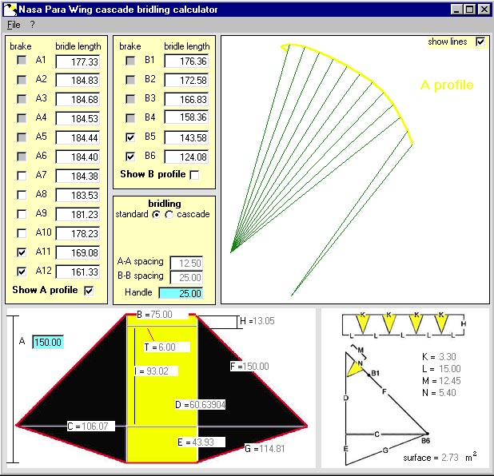Viewport: 494px width, 476px height.
Task: Uncheck the B5 brake checkbox
Action: (130, 137)
